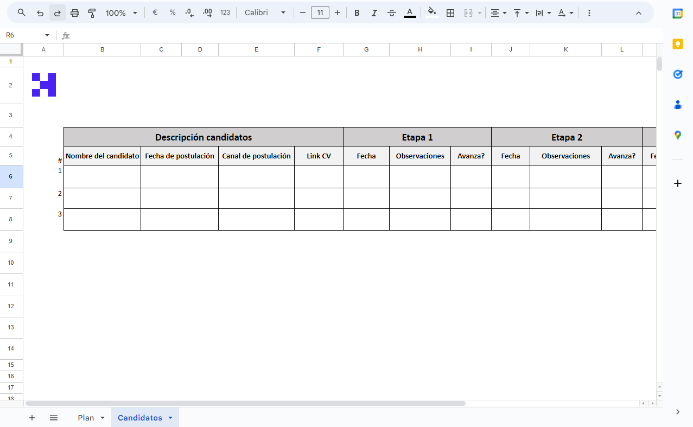Screen dimensions: 693x427
Task: Open the Merge cells tool
Action: pos(468,12)
